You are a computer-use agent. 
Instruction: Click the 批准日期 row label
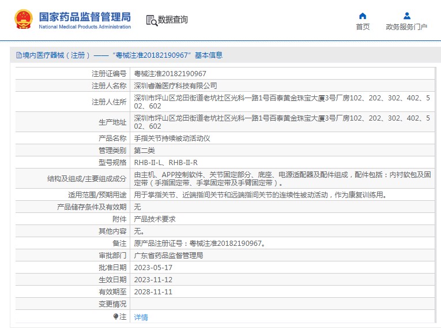[112, 267]
